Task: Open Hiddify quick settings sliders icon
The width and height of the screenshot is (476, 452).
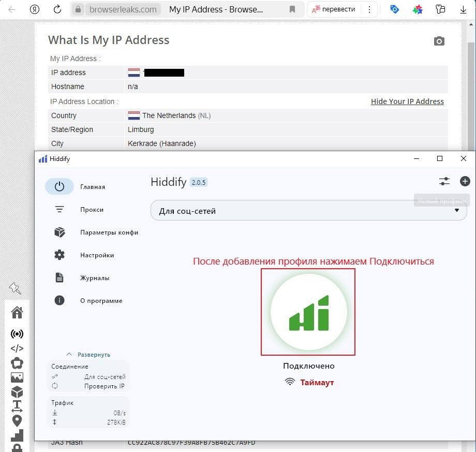Action: point(444,181)
